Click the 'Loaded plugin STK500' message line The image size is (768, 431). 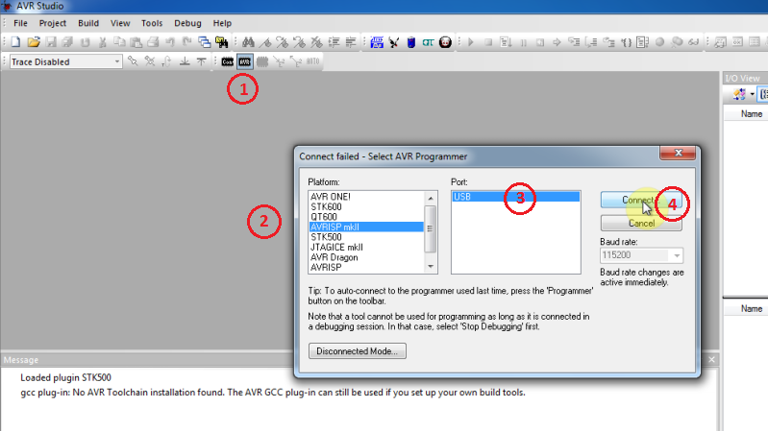(x=65, y=377)
